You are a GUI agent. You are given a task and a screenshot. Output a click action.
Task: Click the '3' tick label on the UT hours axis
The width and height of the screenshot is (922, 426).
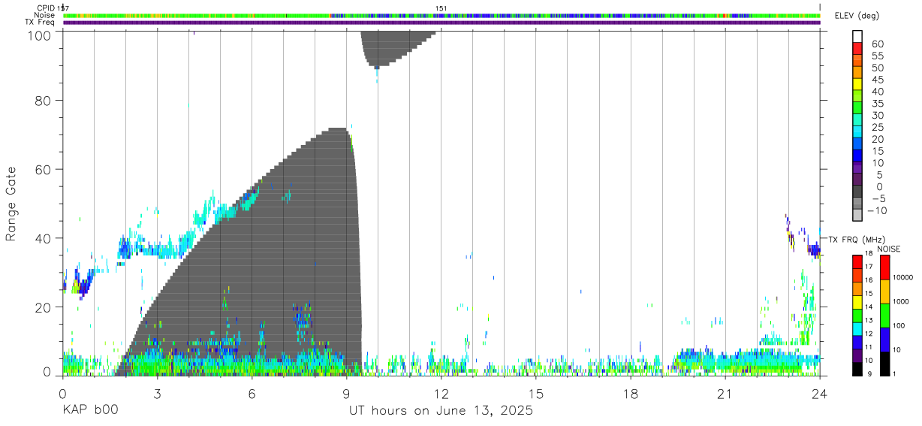[157, 394]
